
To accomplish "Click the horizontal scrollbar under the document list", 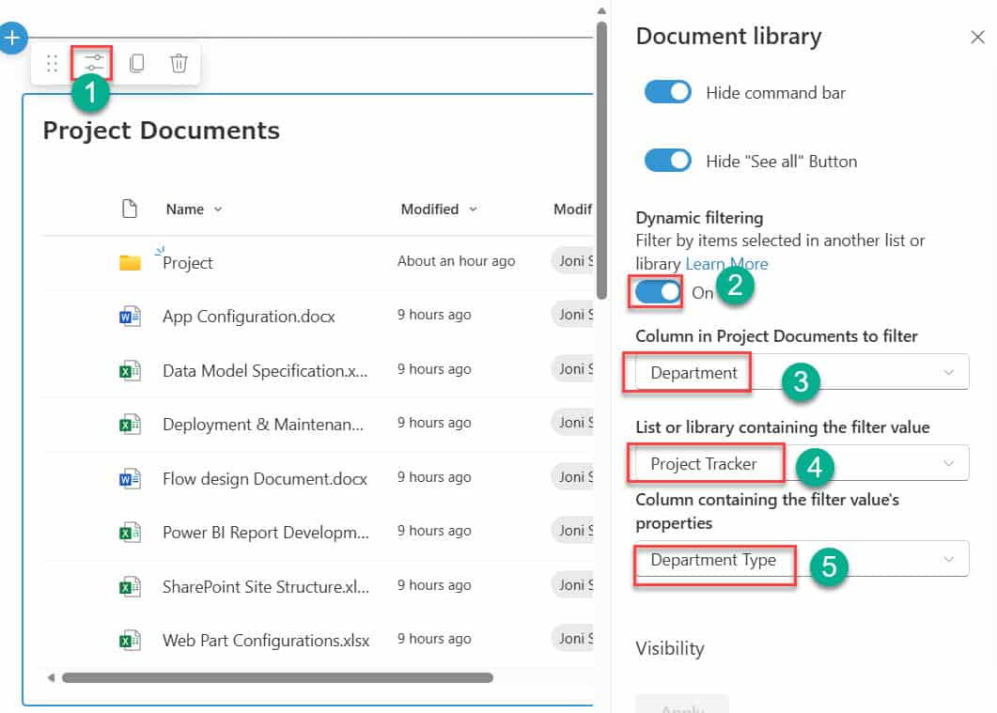I will point(278,676).
